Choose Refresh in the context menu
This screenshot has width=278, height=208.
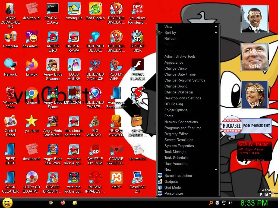point(188,38)
